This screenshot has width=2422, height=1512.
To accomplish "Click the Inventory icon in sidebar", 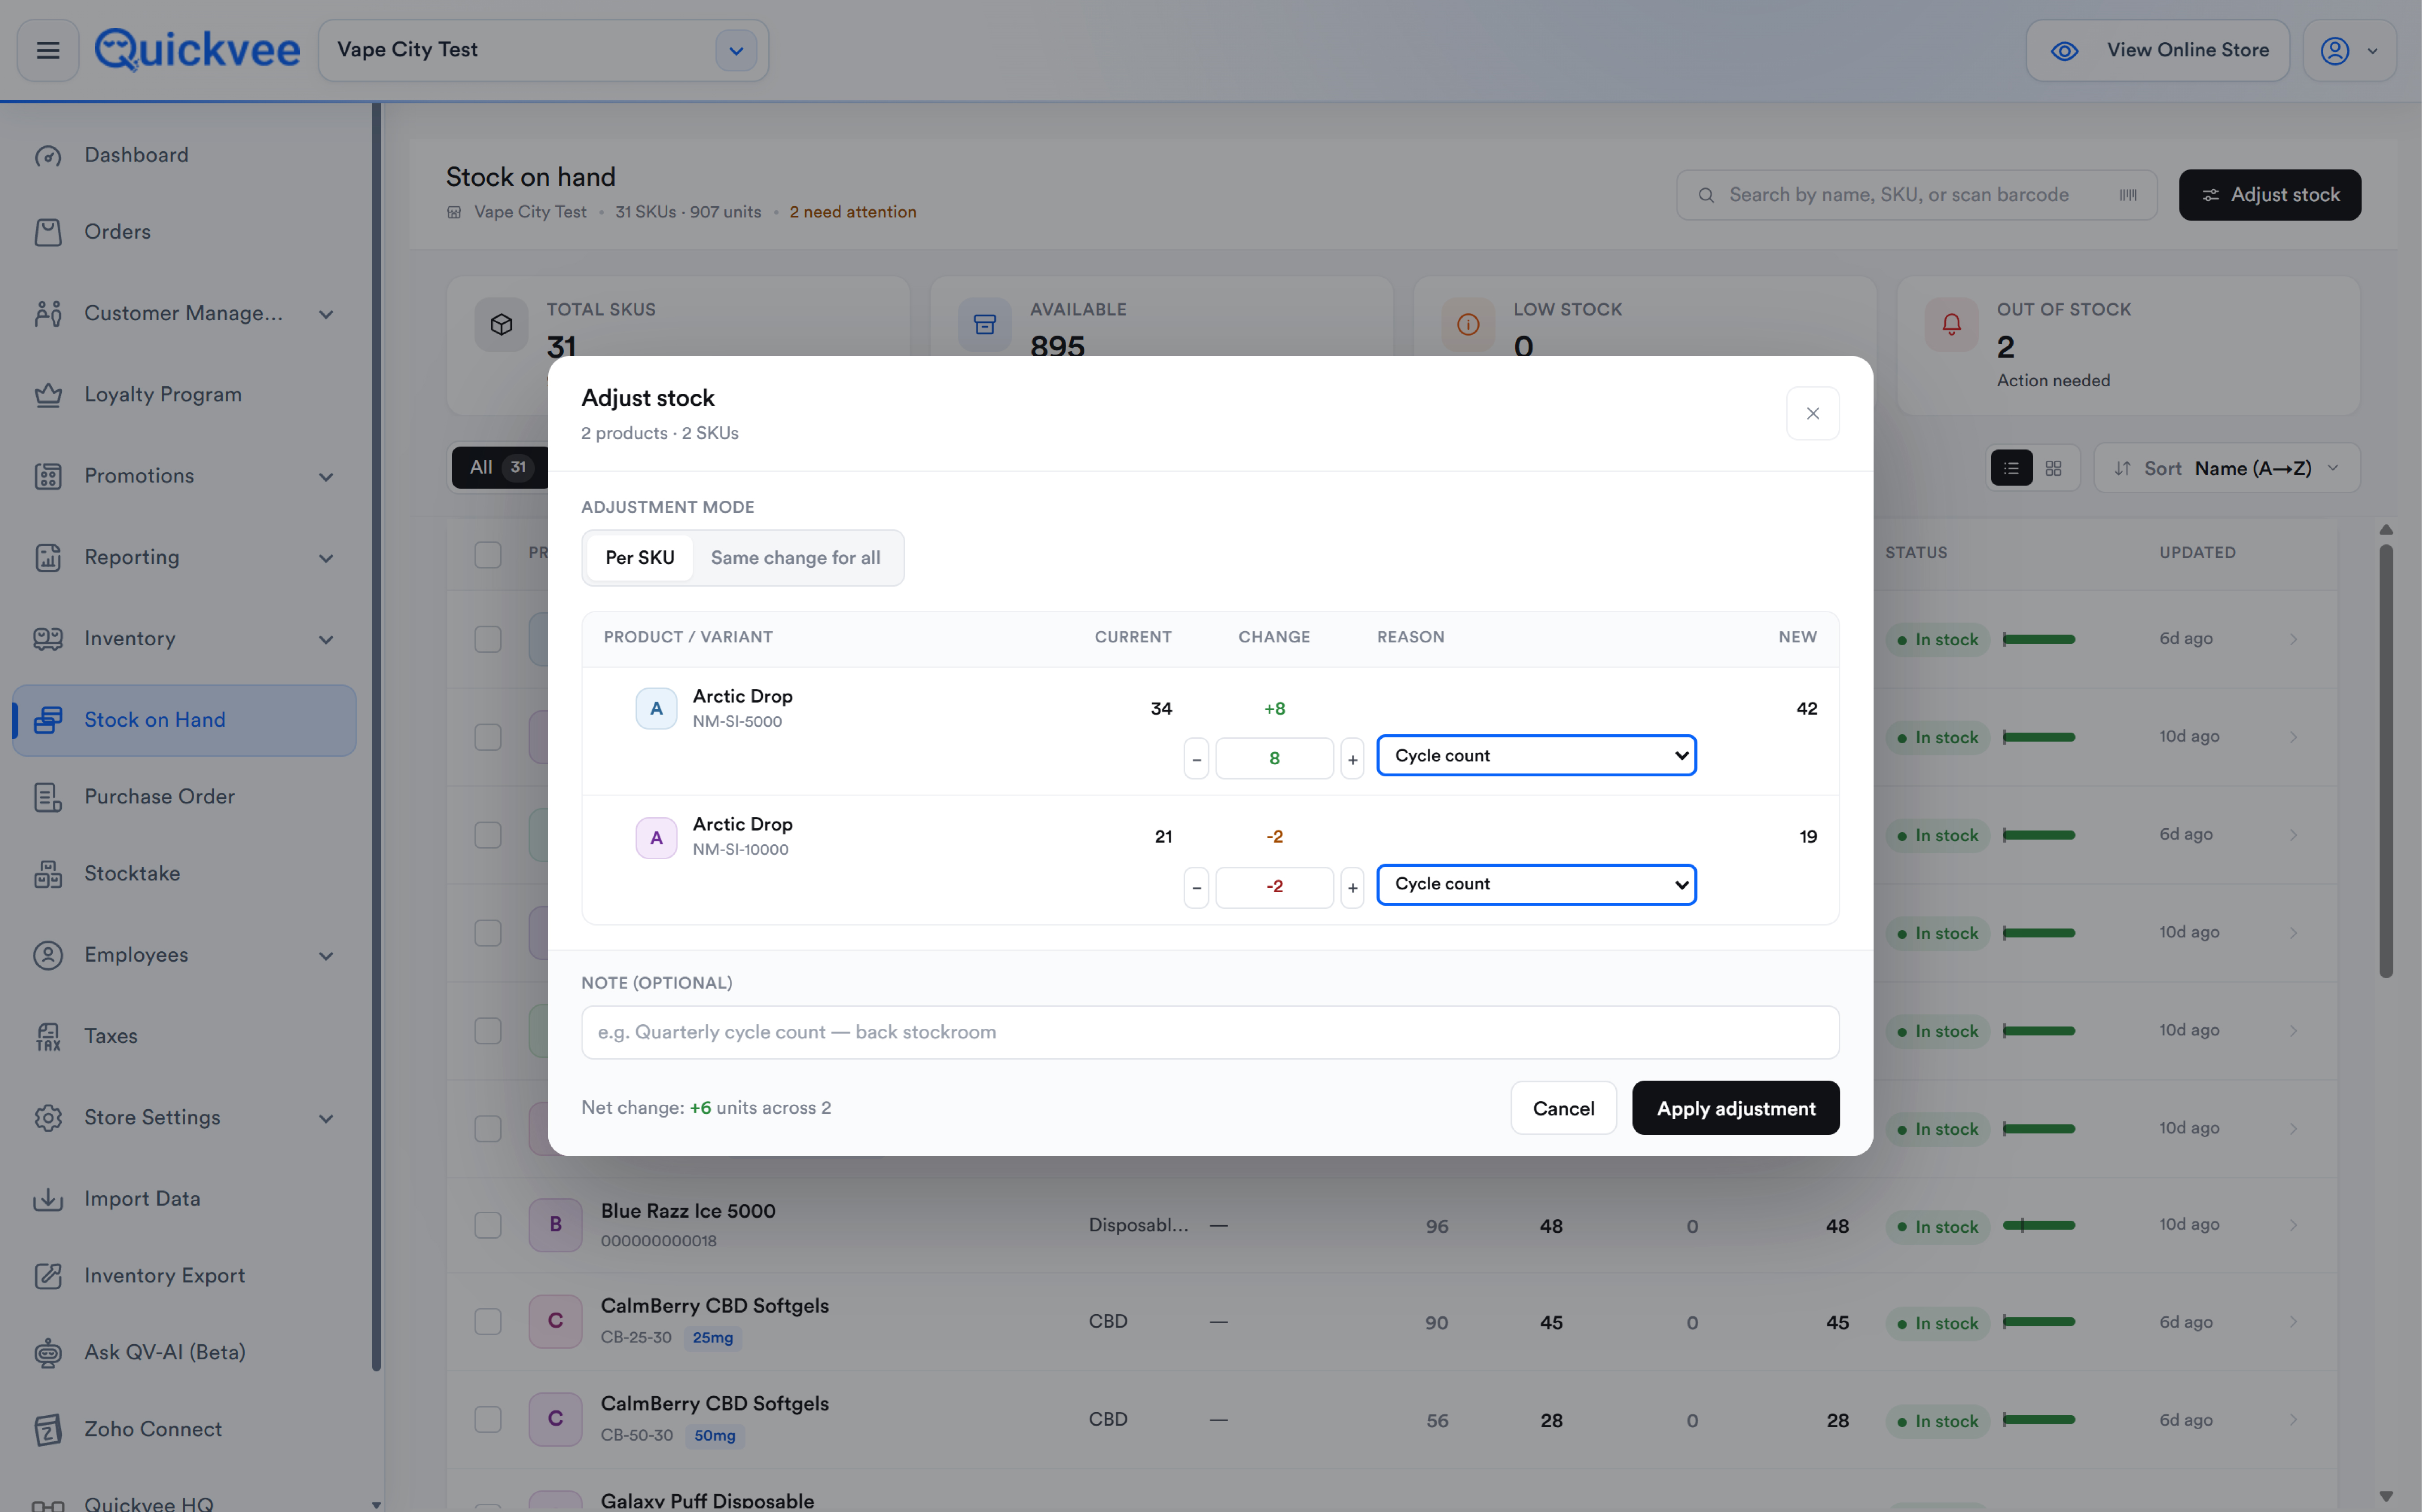I will pos(48,639).
